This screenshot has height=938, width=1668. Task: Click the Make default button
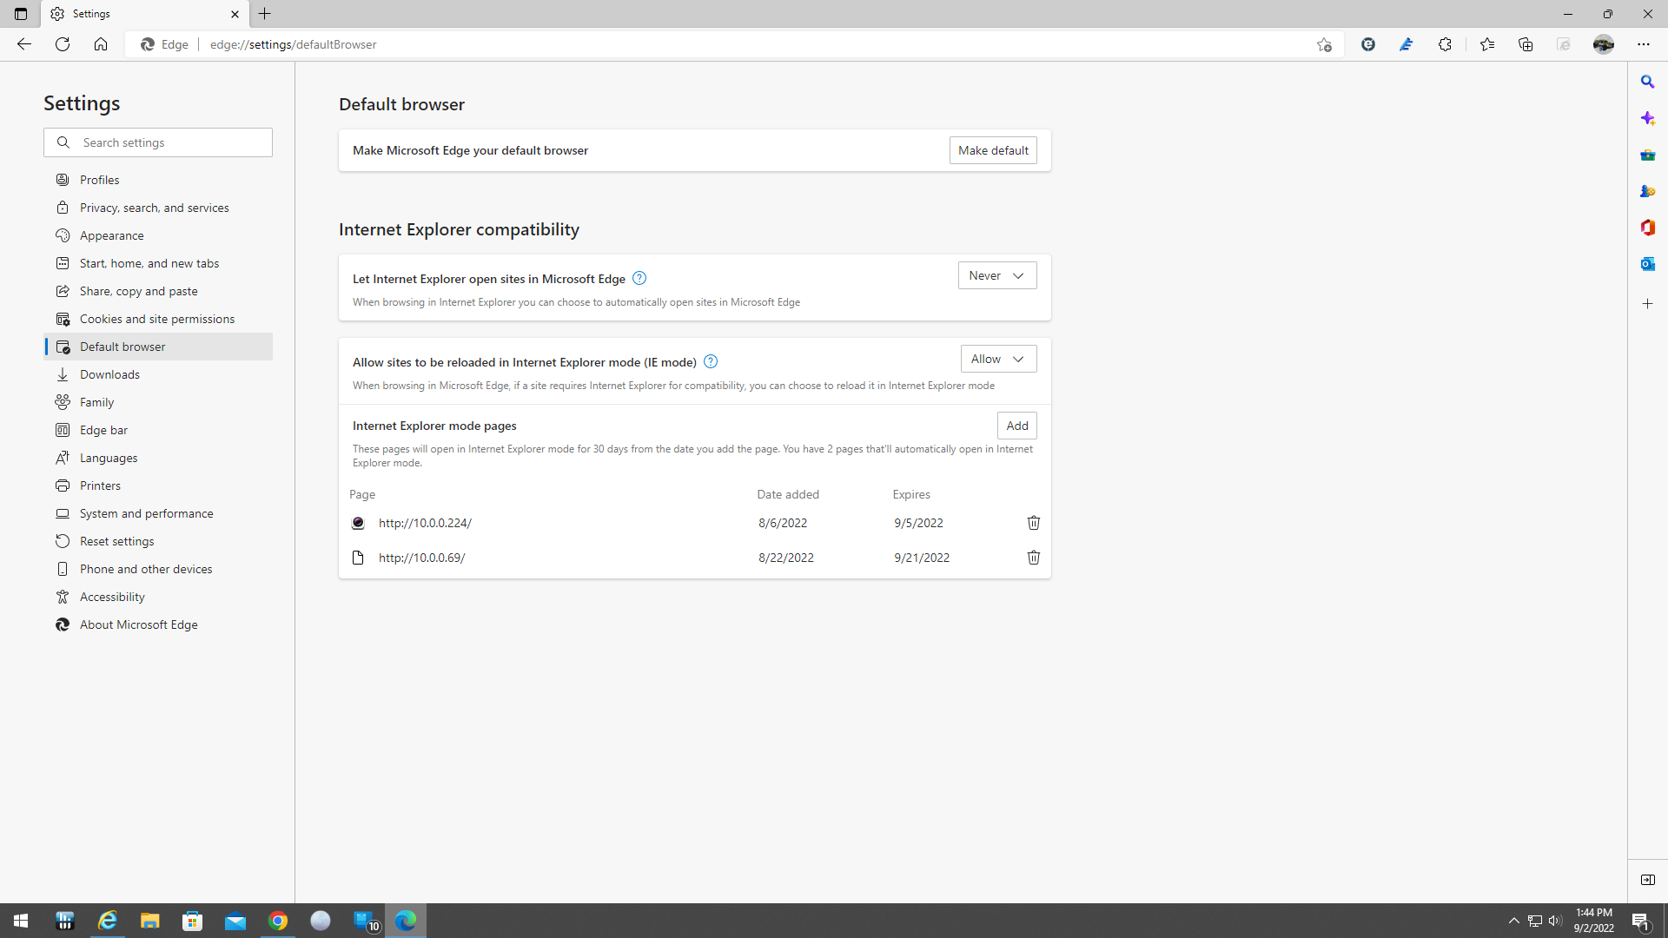point(993,150)
